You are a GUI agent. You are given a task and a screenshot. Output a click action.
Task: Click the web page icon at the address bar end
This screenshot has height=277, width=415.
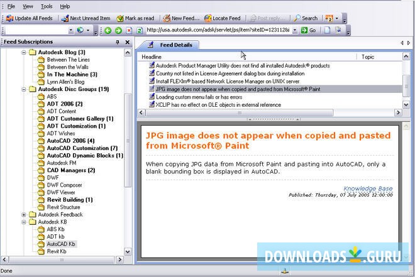(x=338, y=30)
